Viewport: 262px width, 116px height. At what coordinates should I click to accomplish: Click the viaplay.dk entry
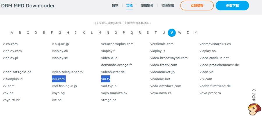60,51
